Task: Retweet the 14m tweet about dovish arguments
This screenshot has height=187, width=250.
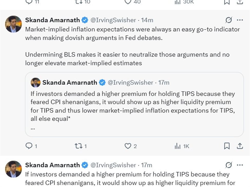Action: click(78, 146)
